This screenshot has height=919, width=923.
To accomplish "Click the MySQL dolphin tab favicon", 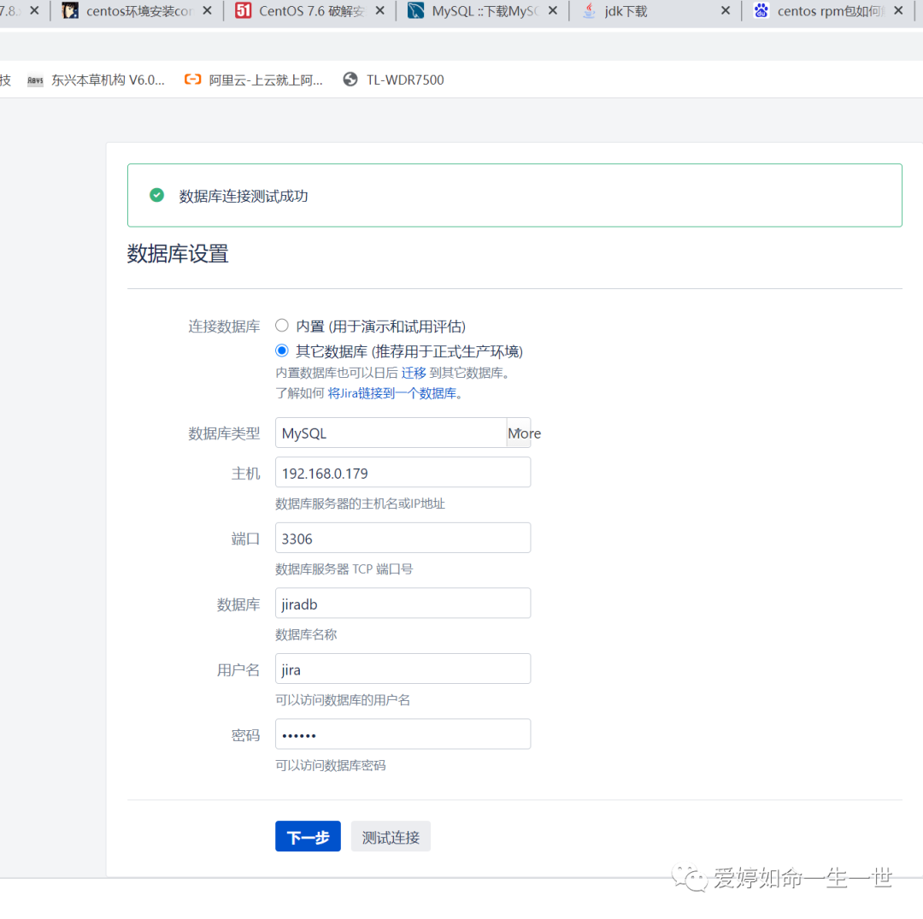I will [x=415, y=10].
